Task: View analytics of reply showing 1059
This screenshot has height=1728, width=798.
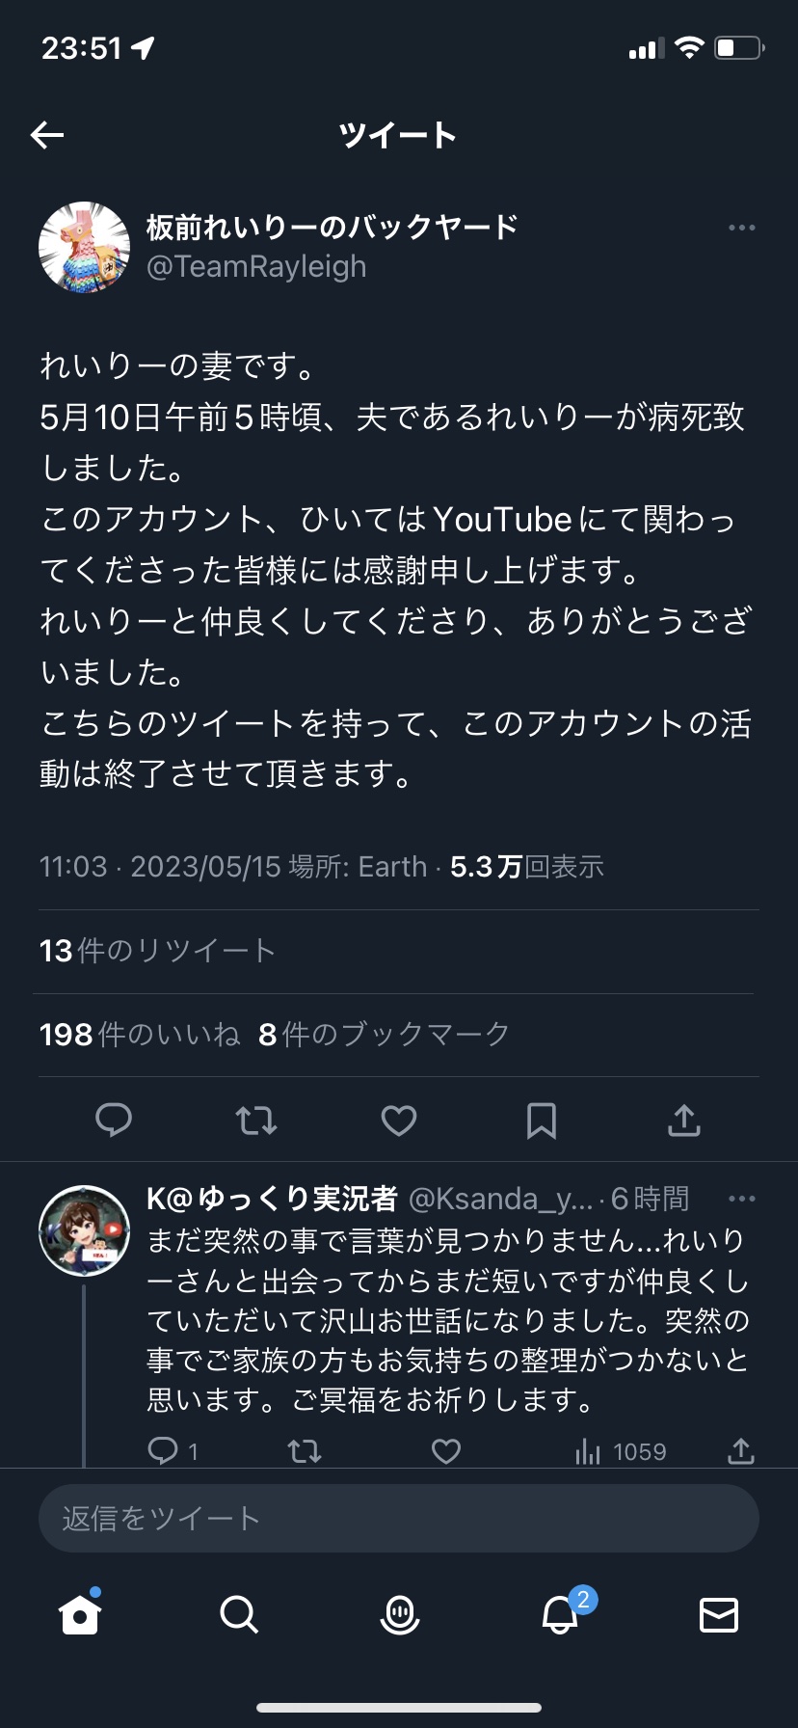Action: [621, 1451]
